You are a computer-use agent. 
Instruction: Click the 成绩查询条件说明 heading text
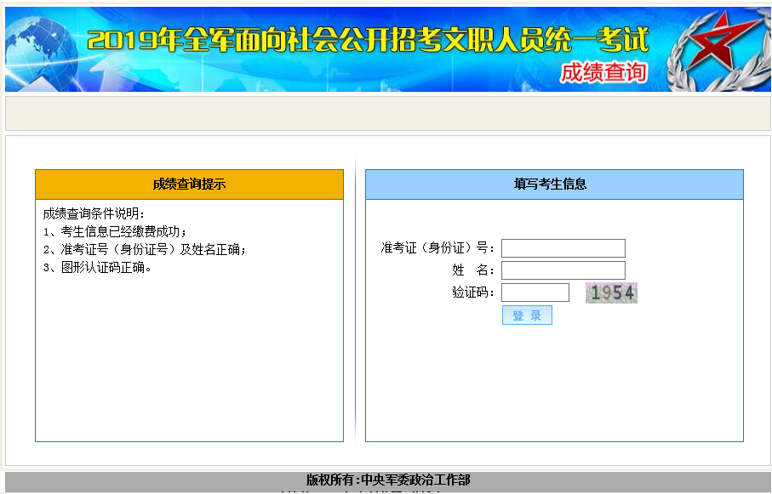(94, 213)
